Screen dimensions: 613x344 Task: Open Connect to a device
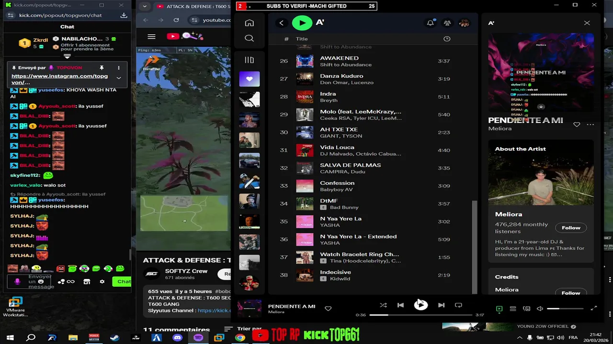pos(526,309)
